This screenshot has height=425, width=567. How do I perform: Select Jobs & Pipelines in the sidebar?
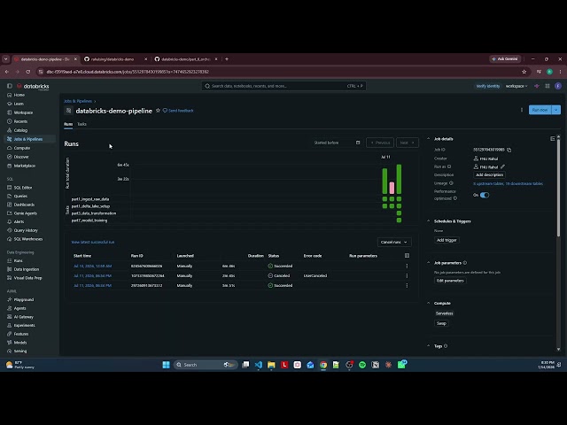(x=28, y=139)
